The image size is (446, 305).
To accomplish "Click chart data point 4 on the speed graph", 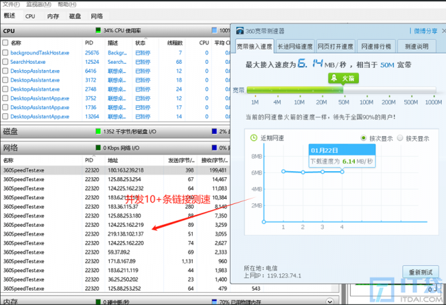I will click(x=342, y=172).
